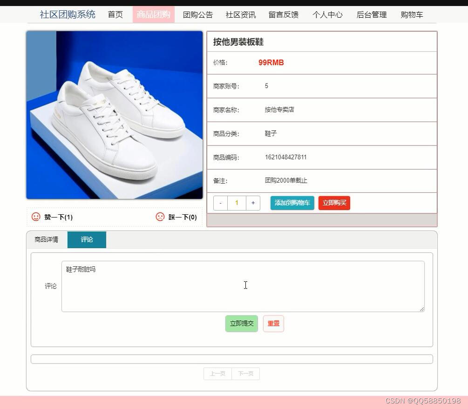Image resolution: width=468 pixels, height=409 pixels.
Task: Click the frowning face dislike icon
Action: 160,217
